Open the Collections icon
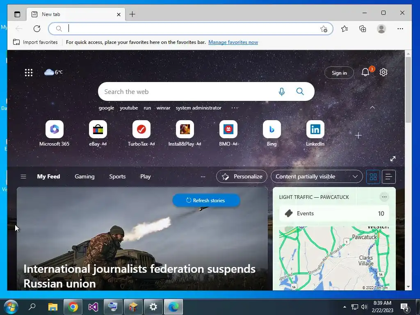Image resolution: width=420 pixels, height=315 pixels. (x=363, y=29)
